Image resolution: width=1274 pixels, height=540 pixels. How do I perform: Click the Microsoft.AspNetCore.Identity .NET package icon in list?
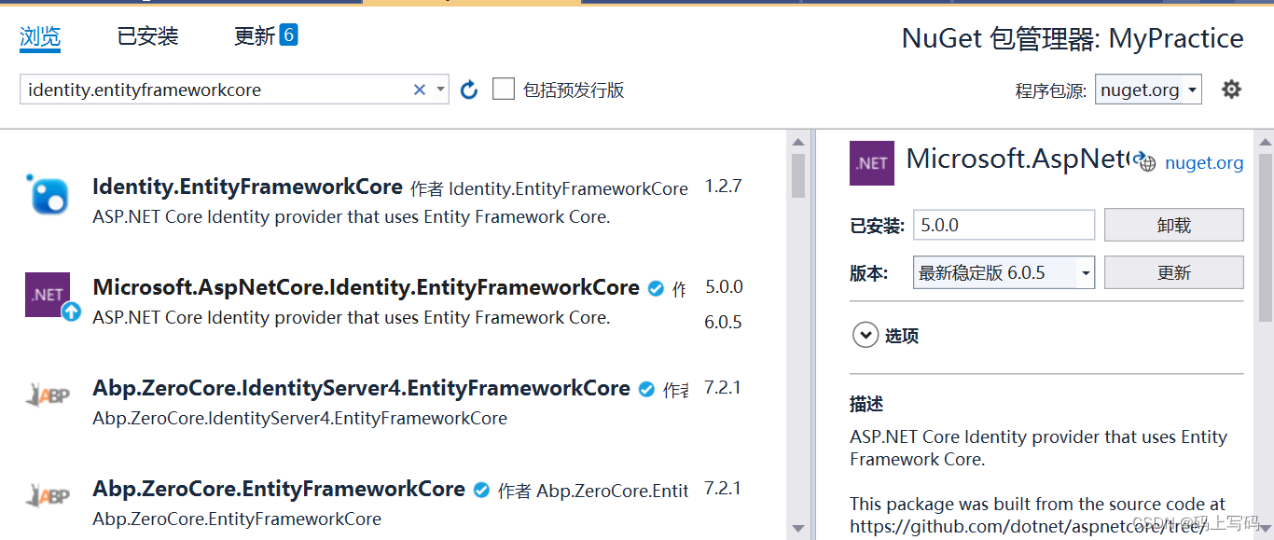click(x=48, y=295)
